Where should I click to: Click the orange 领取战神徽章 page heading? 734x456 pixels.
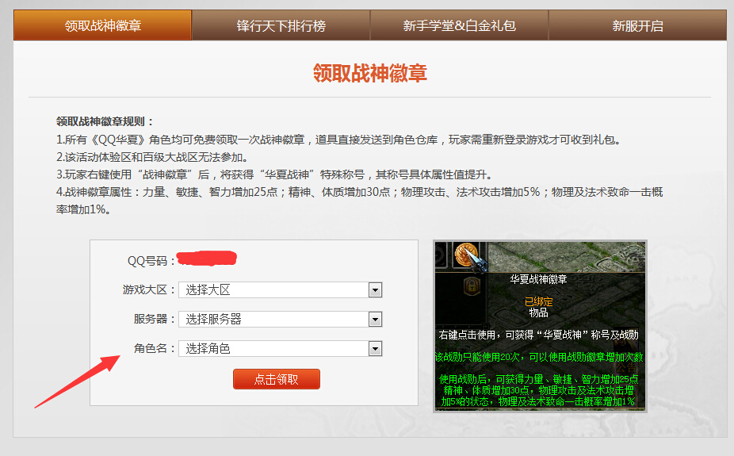pos(370,73)
